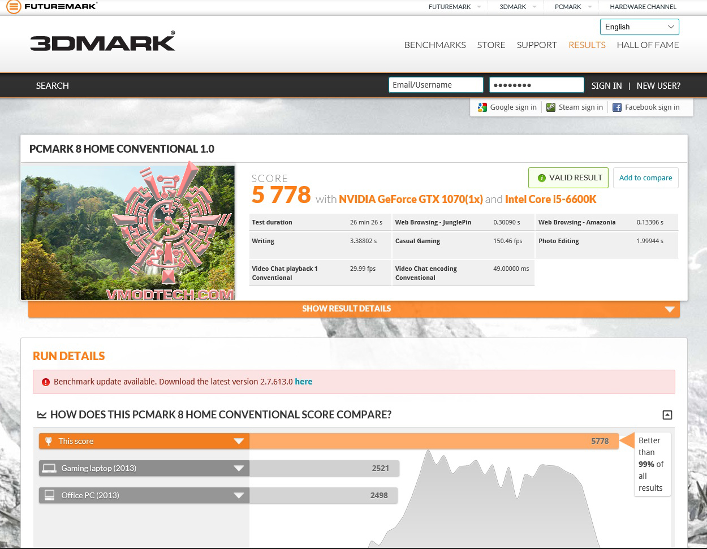Collapse the score comparison section
Screen dimensions: 707x549
click(667, 415)
